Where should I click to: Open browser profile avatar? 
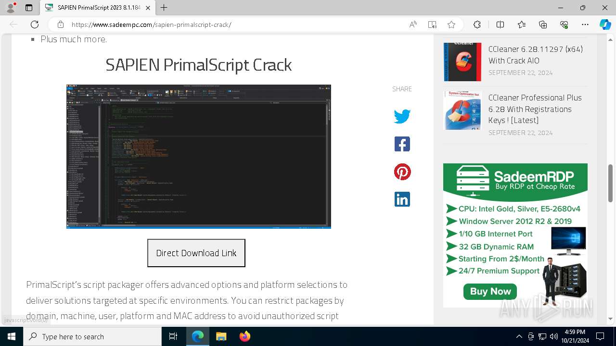11,8
